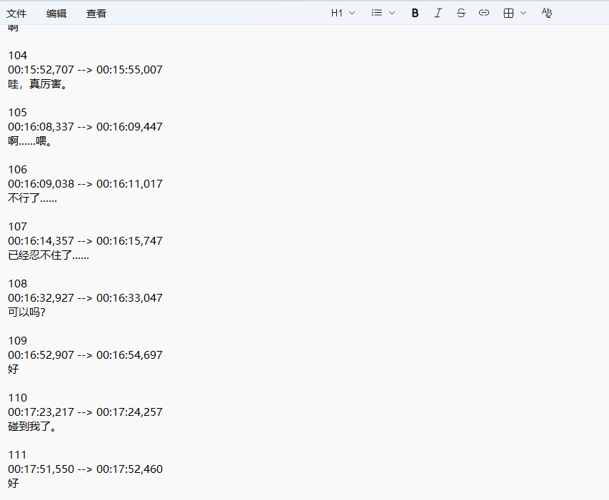This screenshot has height=500, width=609.
Task: Click timestamp 00:16:52,907 --> 00:16:54,697
Action: tap(85, 355)
